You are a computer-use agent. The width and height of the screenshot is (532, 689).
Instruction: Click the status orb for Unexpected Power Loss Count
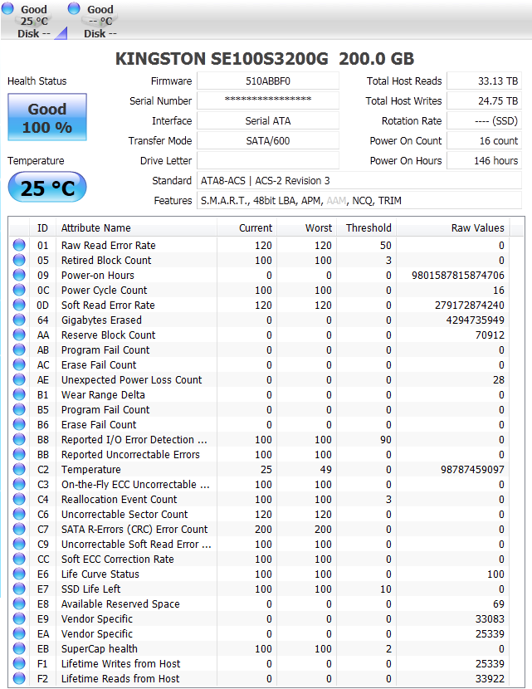(x=19, y=380)
